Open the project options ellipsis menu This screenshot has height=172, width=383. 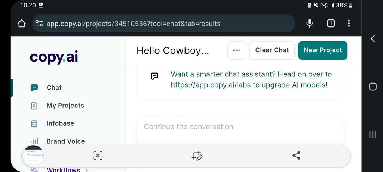tap(237, 50)
